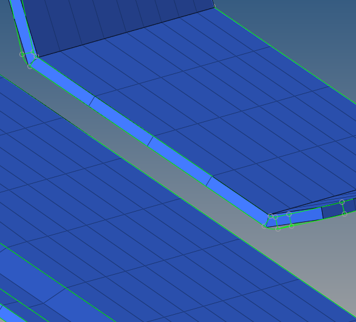
Task: Select the rightmost vertex circle in upper-left corner cluster
Action: (36, 56)
